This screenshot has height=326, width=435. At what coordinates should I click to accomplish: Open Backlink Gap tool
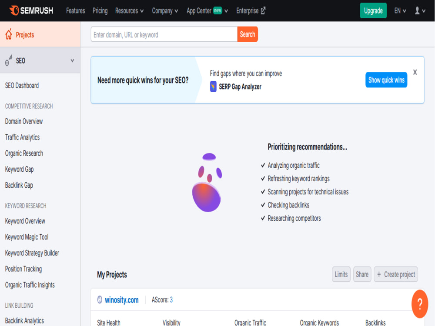click(x=19, y=185)
